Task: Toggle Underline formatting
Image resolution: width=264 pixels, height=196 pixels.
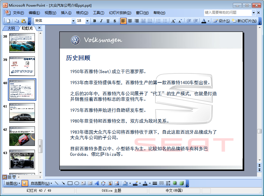Action: [x=108, y=21]
